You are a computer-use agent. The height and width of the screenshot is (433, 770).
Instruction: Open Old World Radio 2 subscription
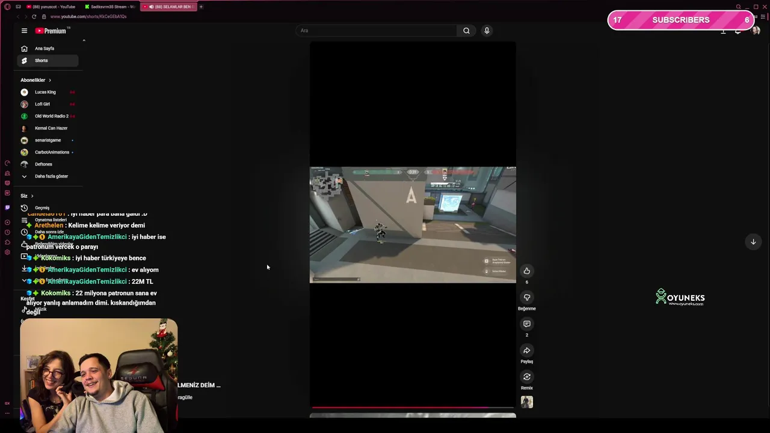click(x=48, y=116)
